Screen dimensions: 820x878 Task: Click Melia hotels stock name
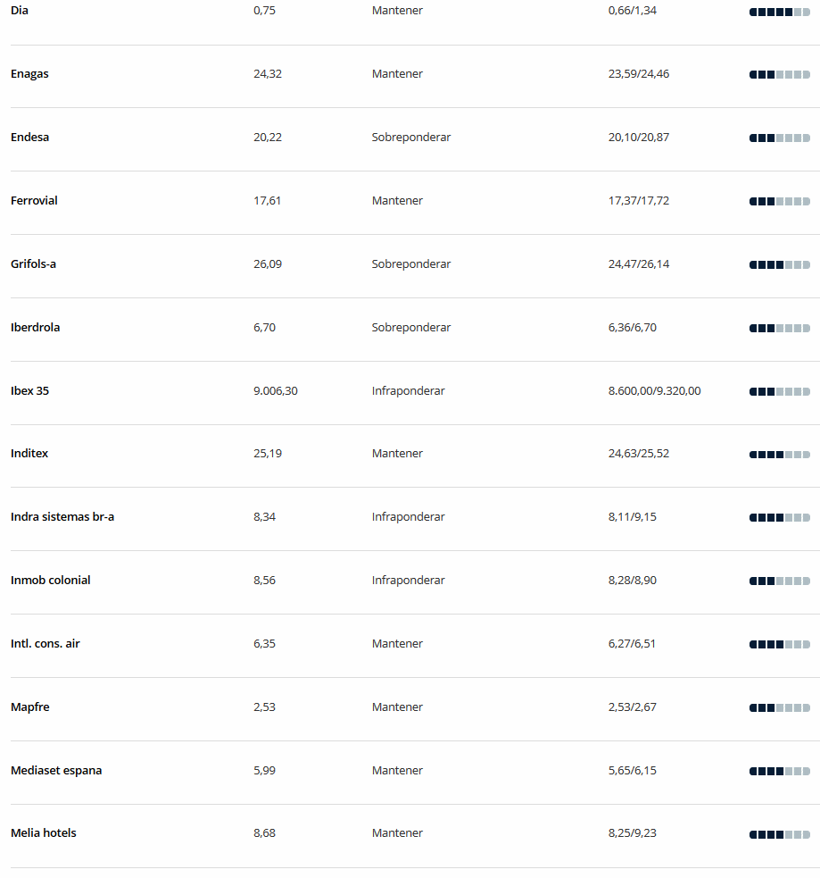(x=43, y=832)
